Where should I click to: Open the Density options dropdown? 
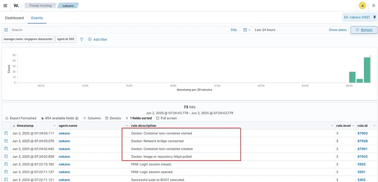point(113,118)
